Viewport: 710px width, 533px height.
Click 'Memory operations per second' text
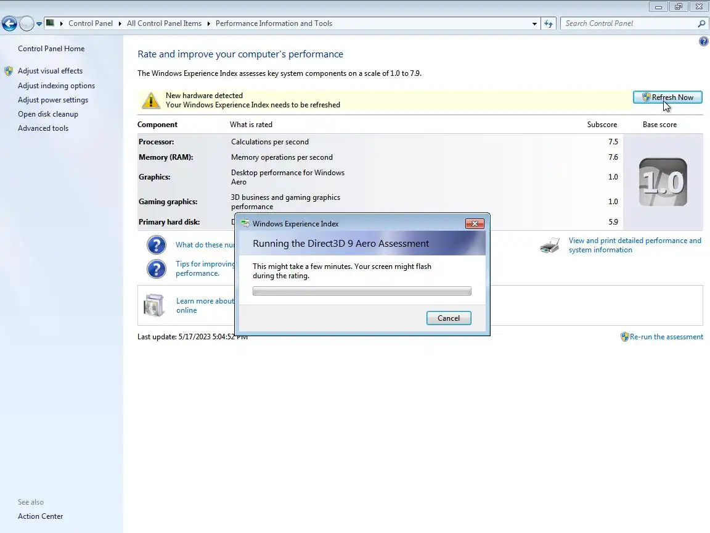click(x=282, y=157)
